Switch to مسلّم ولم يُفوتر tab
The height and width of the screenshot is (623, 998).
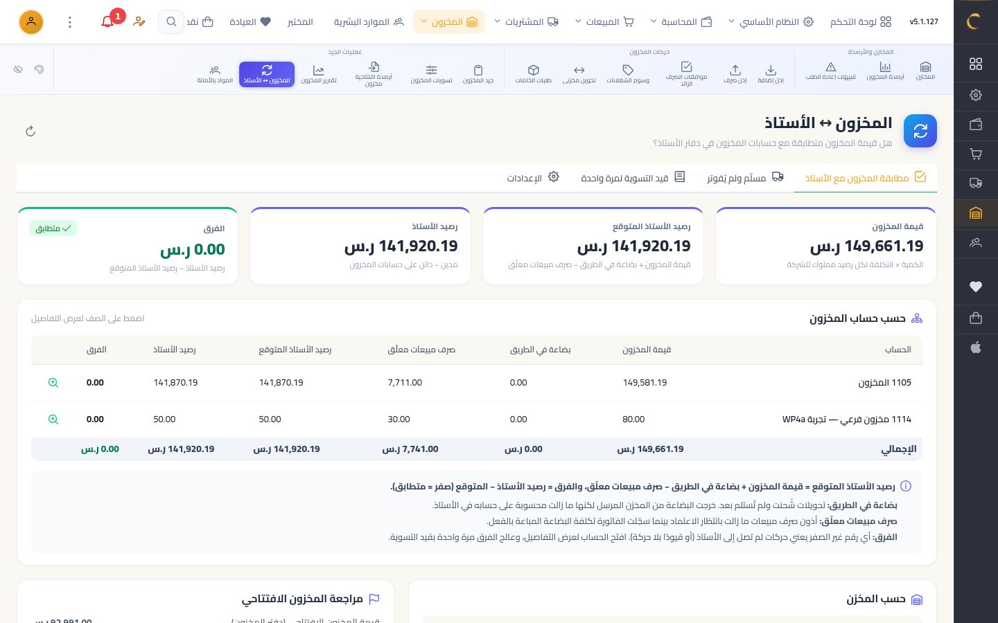(745, 178)
